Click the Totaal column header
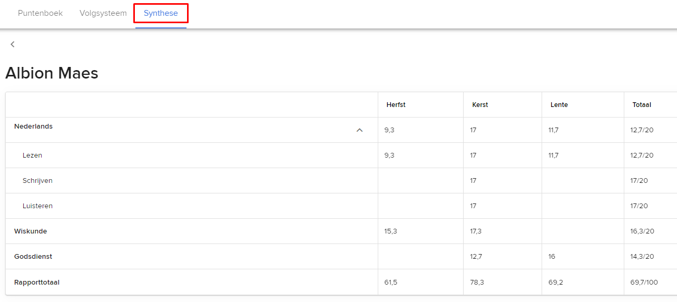The image size is (677, 302). coord(642,105)
